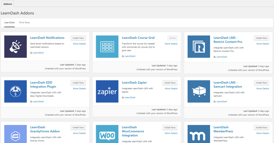Click the Active button on Course Grid

(172, 38)
